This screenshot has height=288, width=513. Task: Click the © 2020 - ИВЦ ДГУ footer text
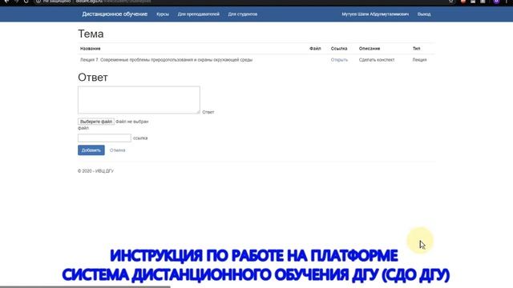[x=95, y=170]
